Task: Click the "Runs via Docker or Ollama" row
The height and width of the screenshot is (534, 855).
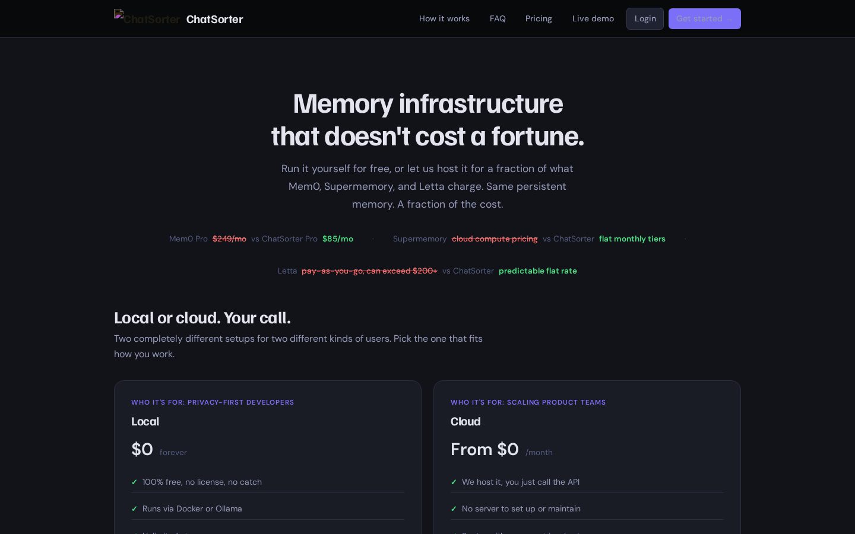Action: coord(268,508)
